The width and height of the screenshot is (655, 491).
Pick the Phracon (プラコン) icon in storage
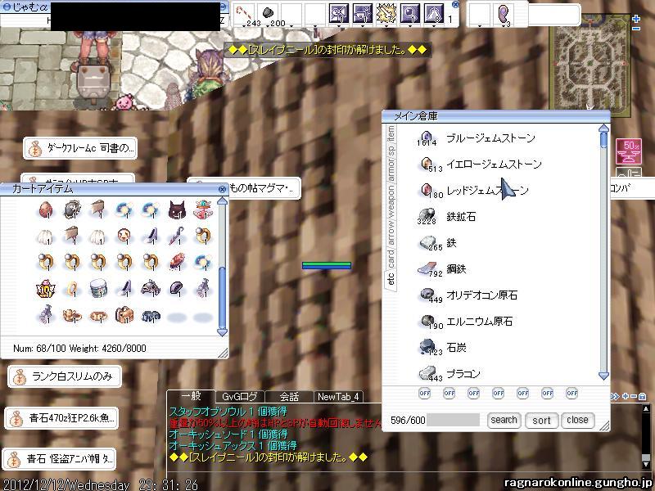coord(427,372)
